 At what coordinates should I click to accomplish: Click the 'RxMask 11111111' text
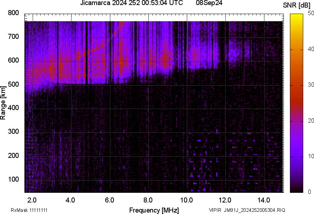29,210
